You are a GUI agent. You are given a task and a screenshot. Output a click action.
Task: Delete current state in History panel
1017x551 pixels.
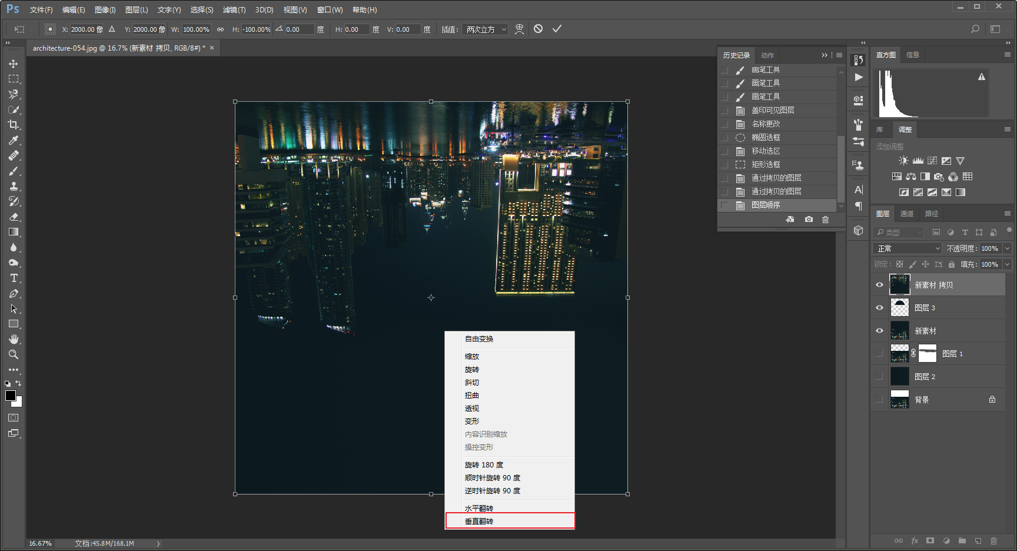coord(826,220)
